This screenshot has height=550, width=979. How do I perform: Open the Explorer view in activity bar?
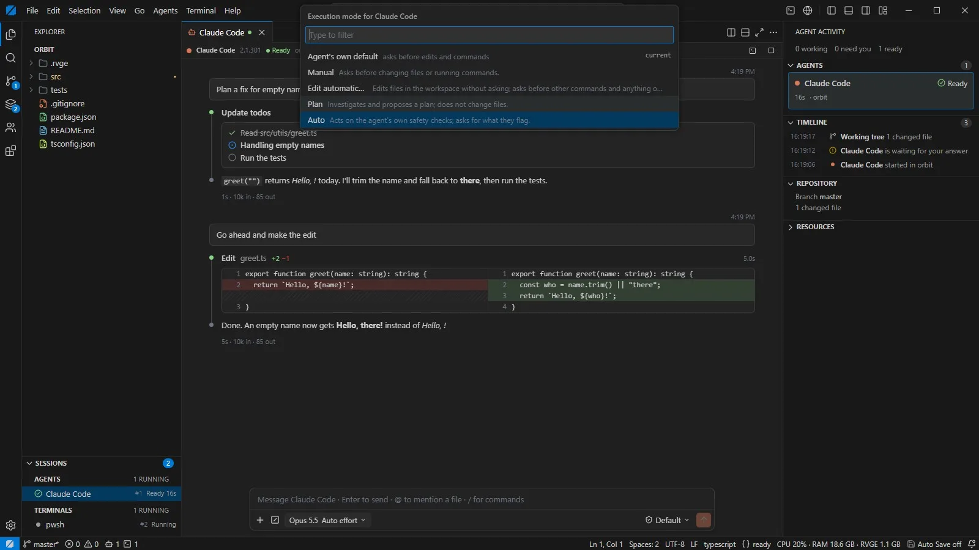pos(10,34)
